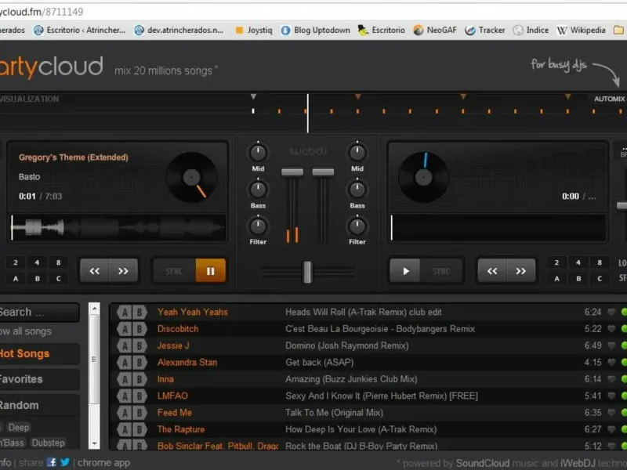Load Inna track to deck B

tap(140, 379)
